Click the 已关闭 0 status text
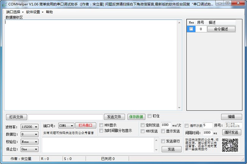The width and height of the screenshot is (247, 164). [108, 159]
